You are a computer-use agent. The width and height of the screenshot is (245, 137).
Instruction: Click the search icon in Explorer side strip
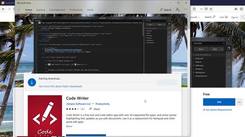[229, 54]
